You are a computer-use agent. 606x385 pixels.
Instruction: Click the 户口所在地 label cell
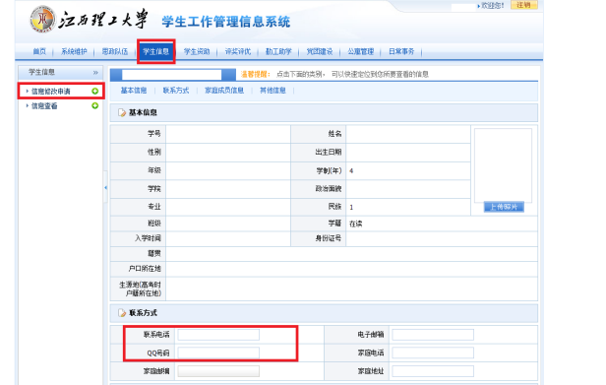[139, 269]
